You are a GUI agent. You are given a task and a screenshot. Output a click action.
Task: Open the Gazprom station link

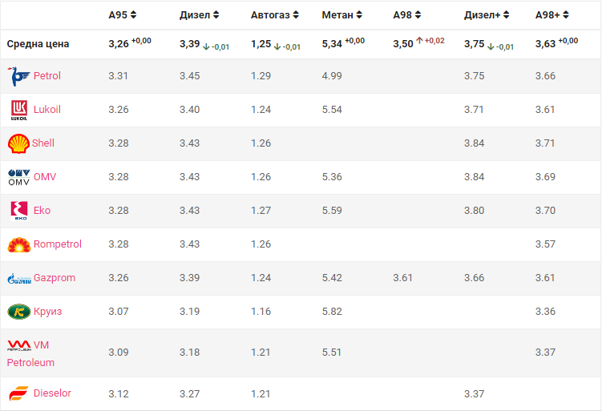pyautogui.click(x=55, y=278)
